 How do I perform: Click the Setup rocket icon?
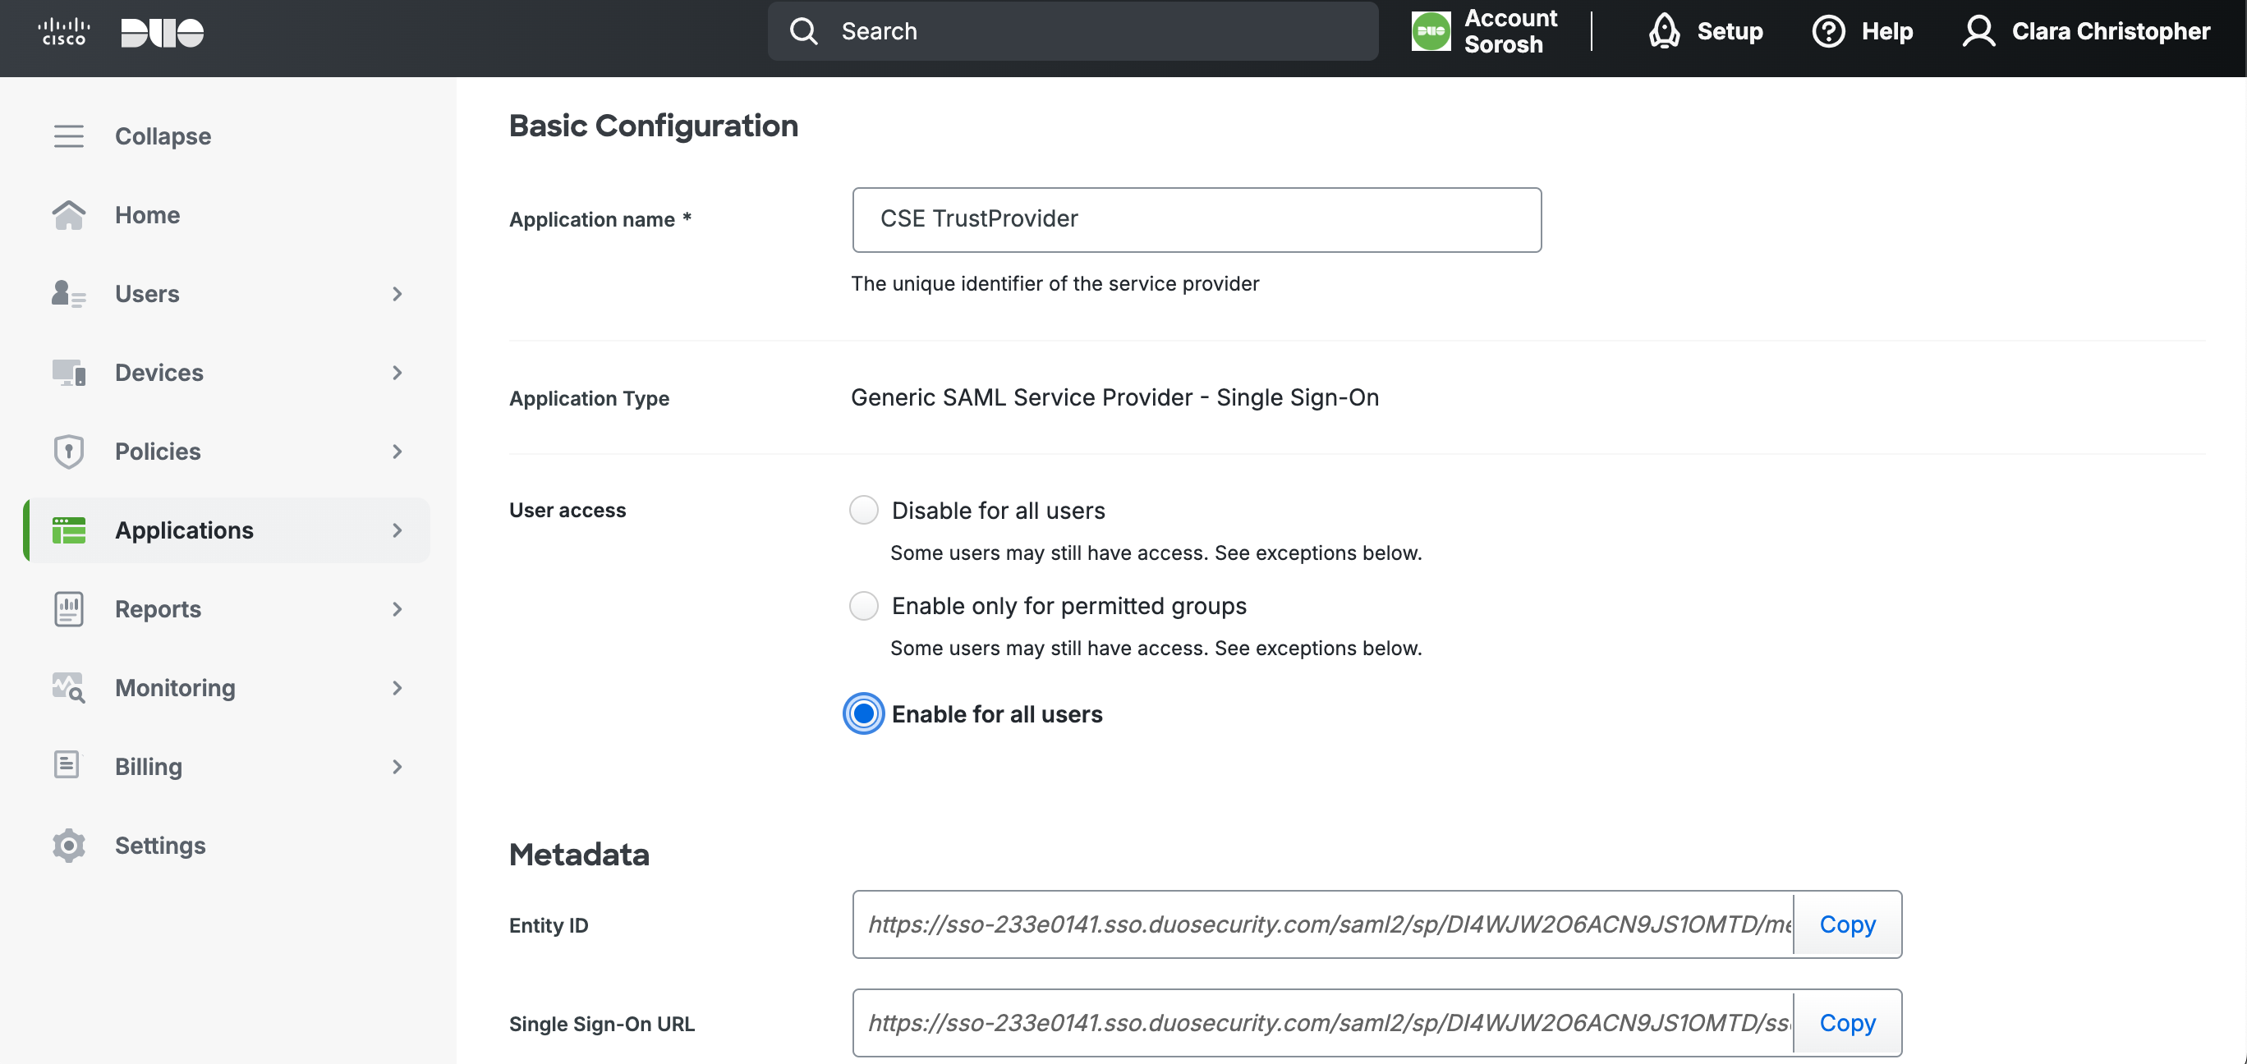(x=1663, y=31)
